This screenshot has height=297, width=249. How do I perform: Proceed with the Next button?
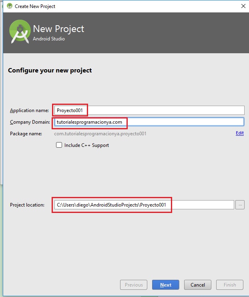166,285
